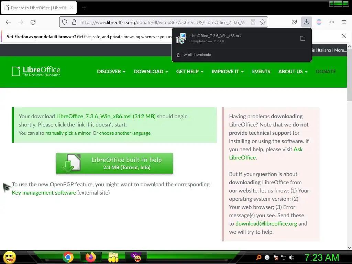The image size is (352, 264).
Task: Click the padlock site security icon
Action: pos(74,22)
